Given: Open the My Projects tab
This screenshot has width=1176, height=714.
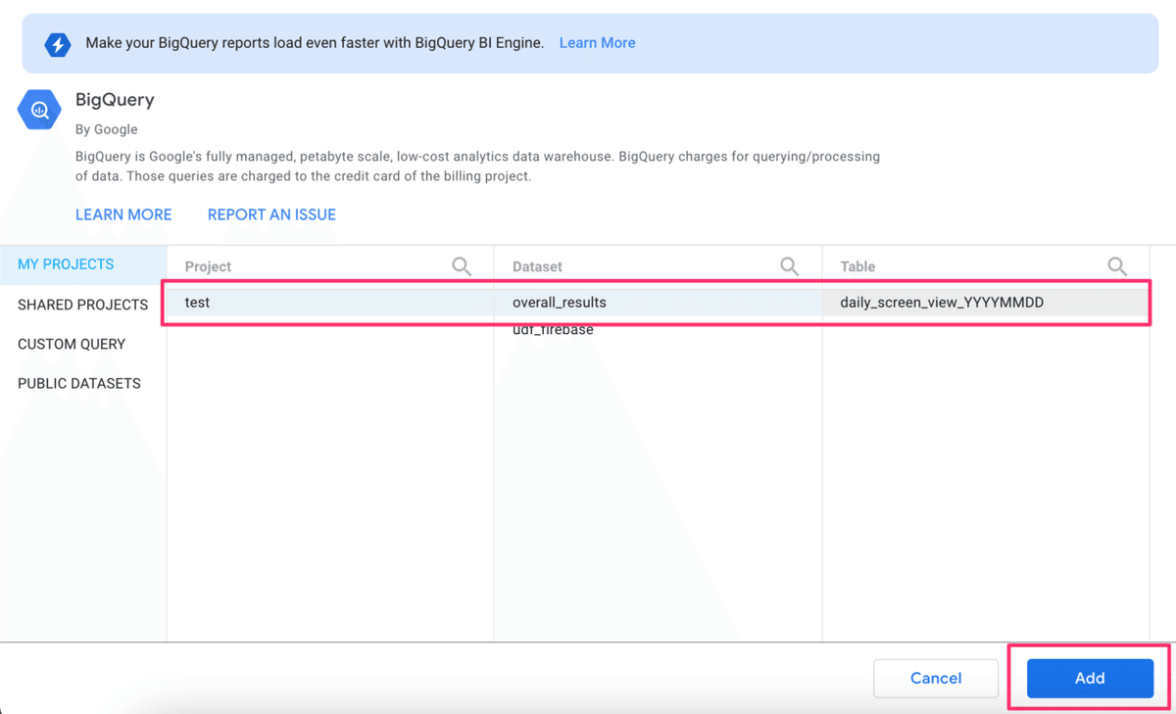Looking at the screenshot, I should coord(66,264).
